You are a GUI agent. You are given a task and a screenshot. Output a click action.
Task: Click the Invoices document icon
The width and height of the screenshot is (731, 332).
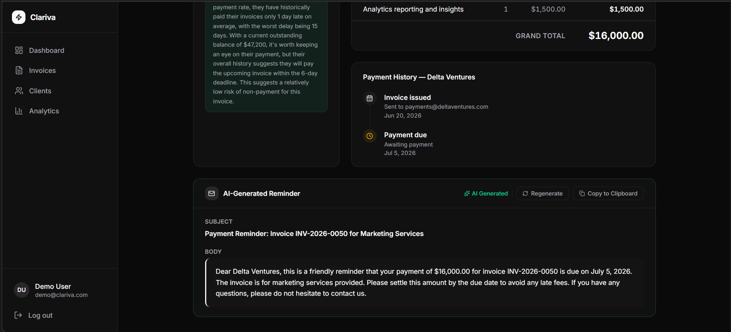pyautogui.click(x=19, y=71)
